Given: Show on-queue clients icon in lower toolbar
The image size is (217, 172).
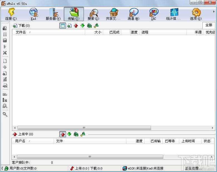Looking at the screenshot, I should coord(76,134).
